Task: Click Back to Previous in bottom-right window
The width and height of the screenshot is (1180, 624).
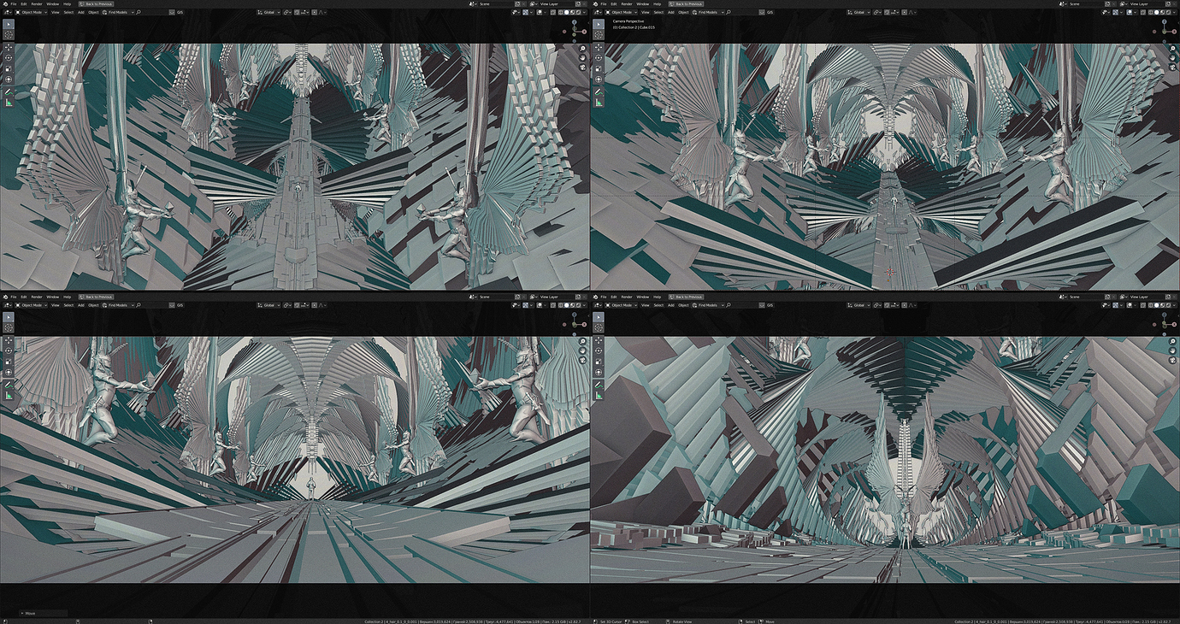Action: 686,297
